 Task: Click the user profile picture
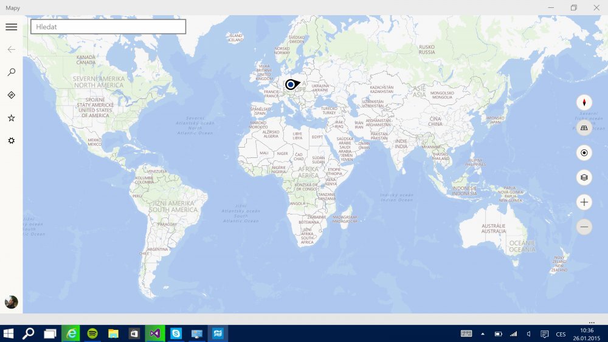(11, 302)
